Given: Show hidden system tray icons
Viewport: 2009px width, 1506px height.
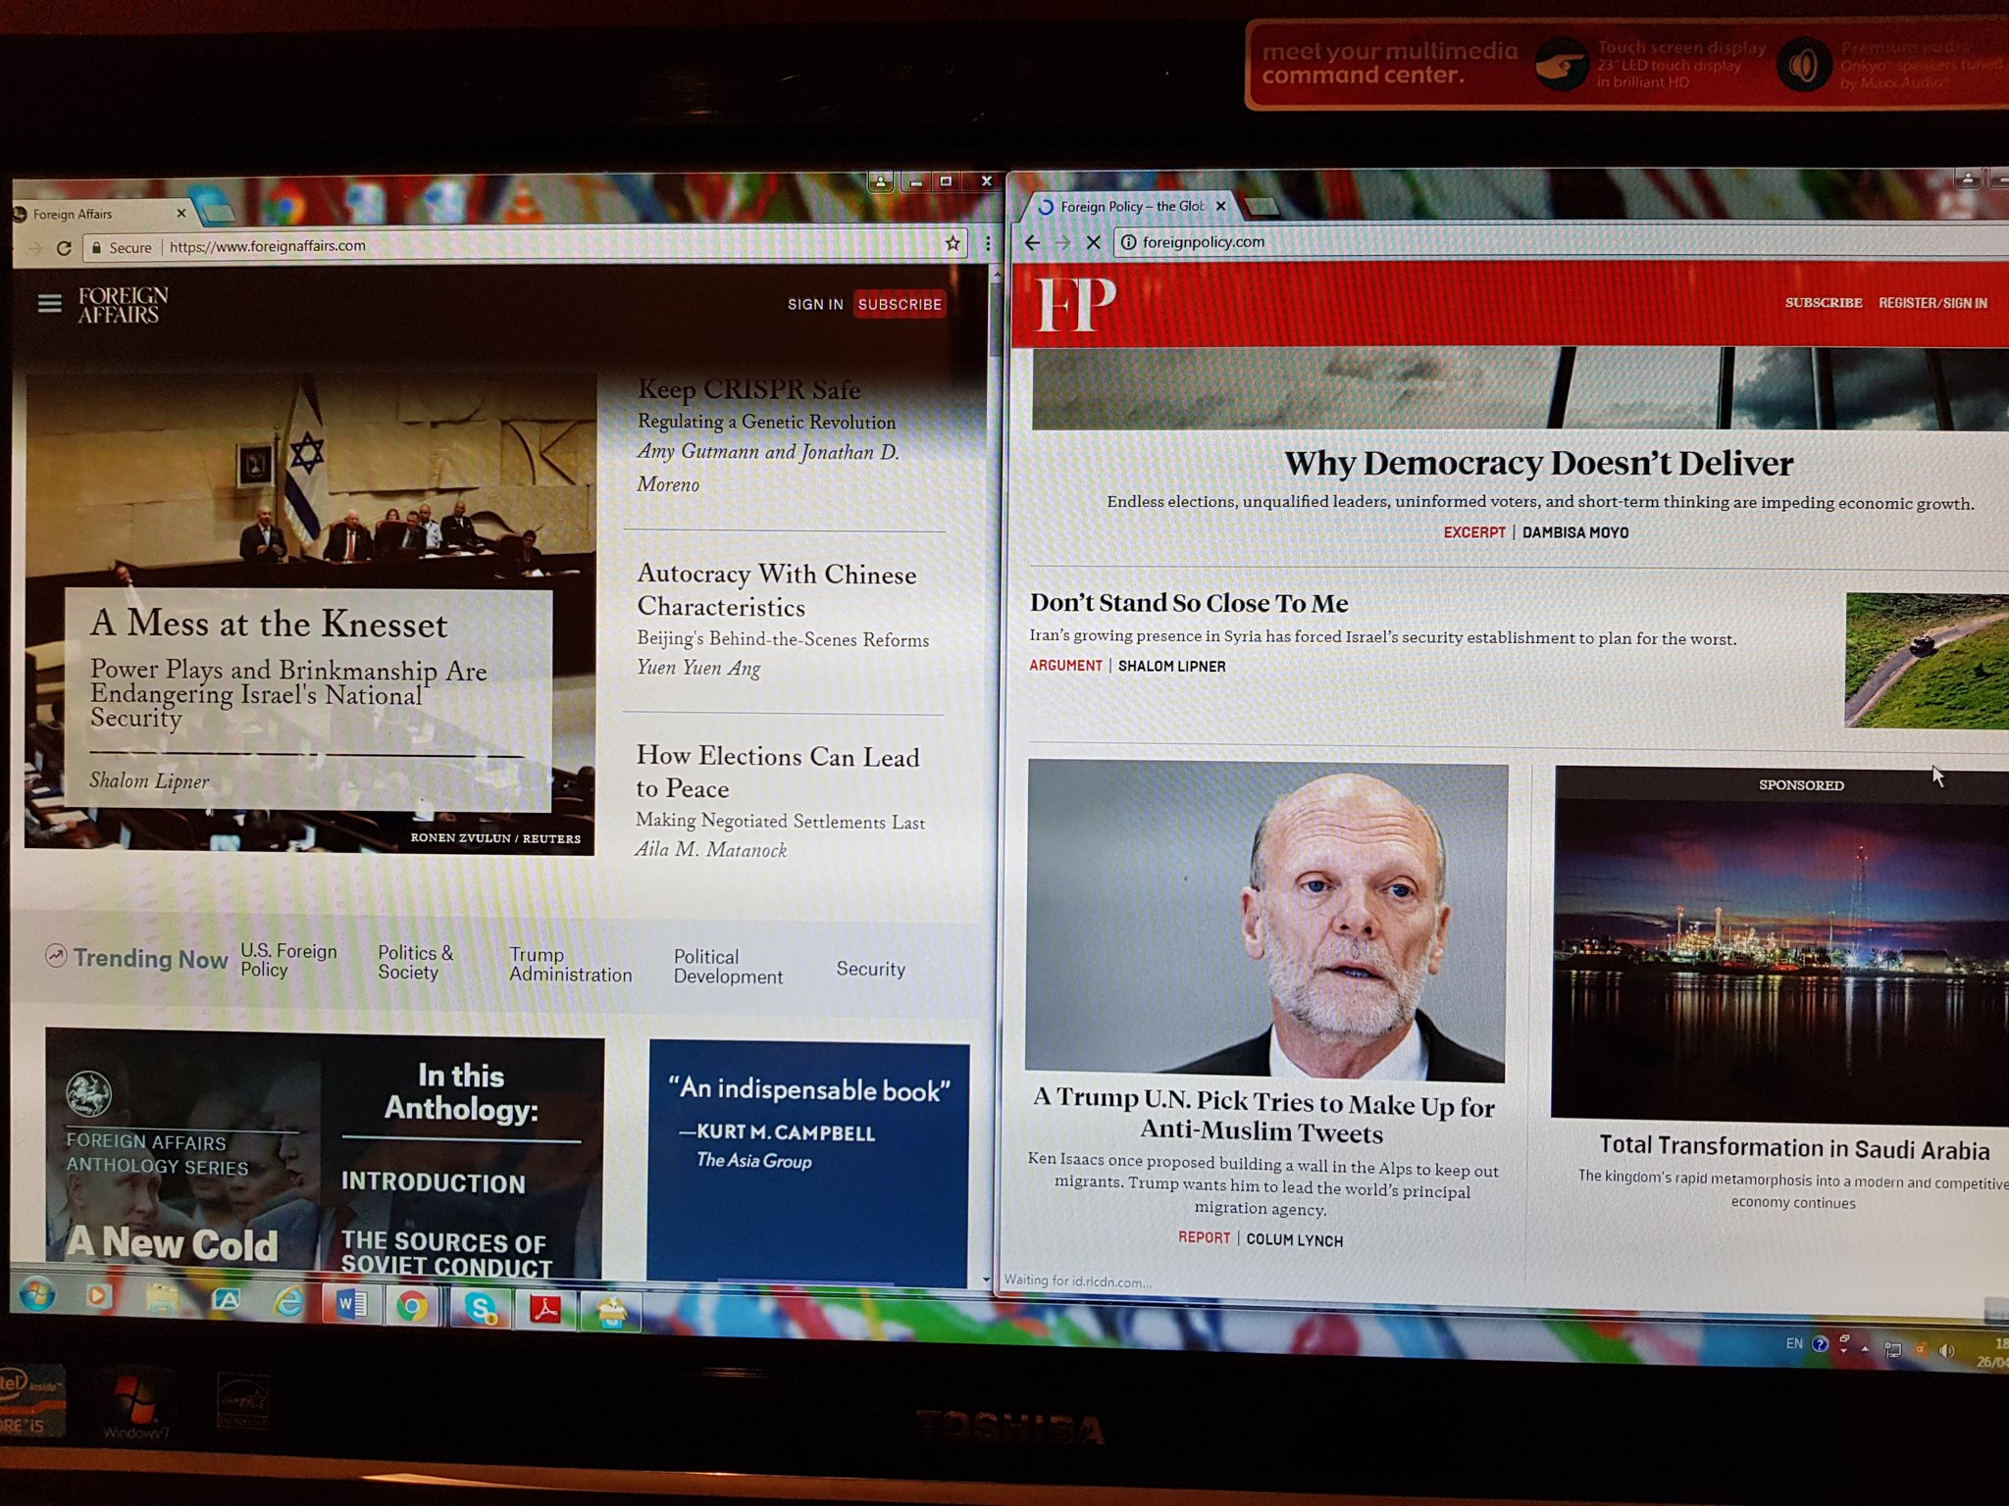Looking at the screenshot, I should 1865,1350.
